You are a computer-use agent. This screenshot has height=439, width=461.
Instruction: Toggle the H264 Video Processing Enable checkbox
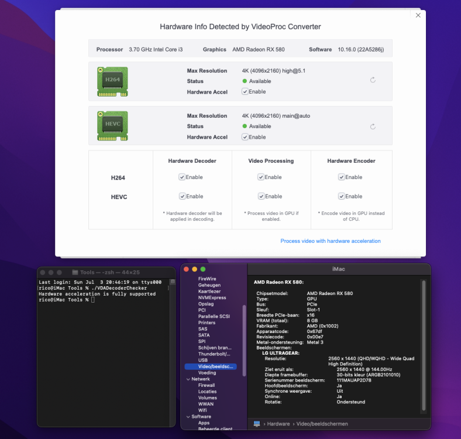coord(261,177)
